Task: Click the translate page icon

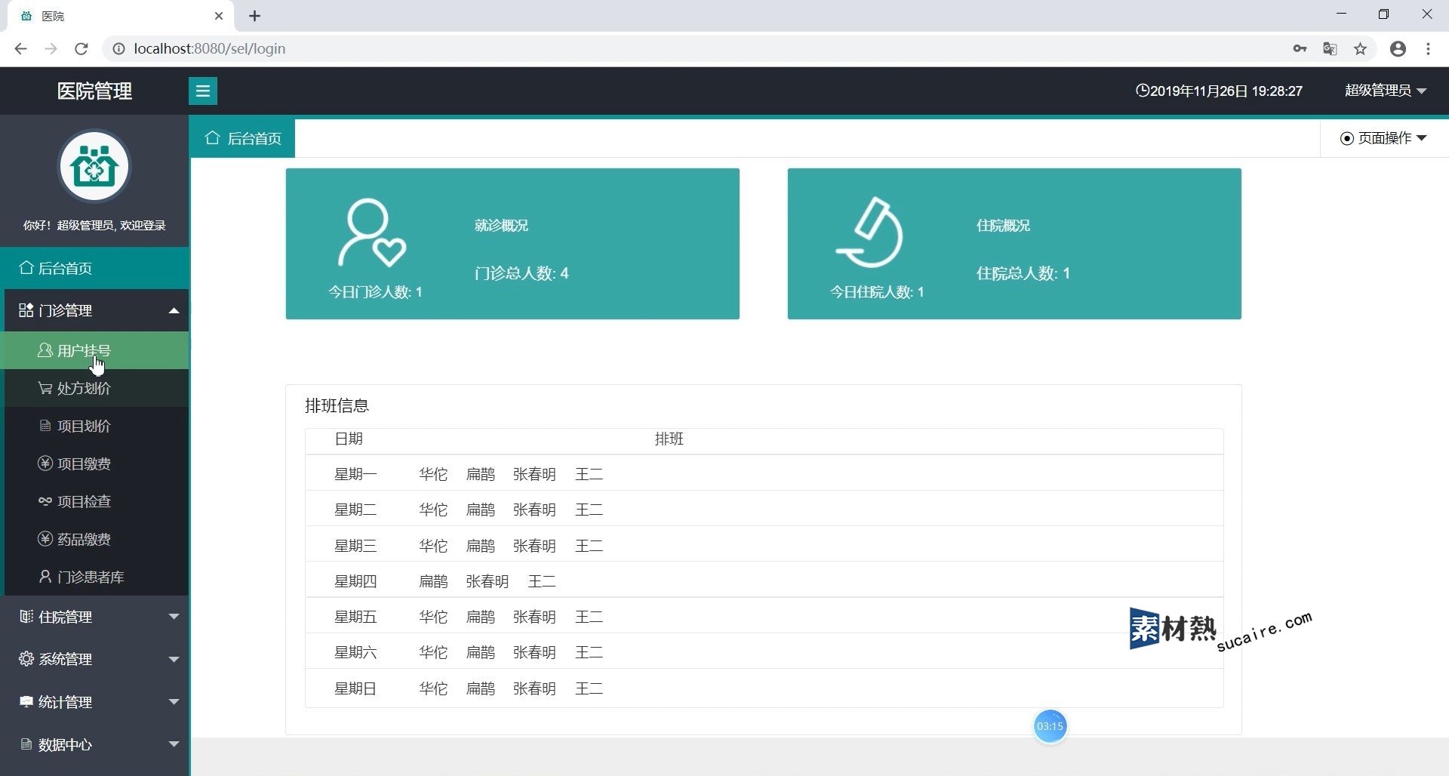Action: click(1330, 49)
